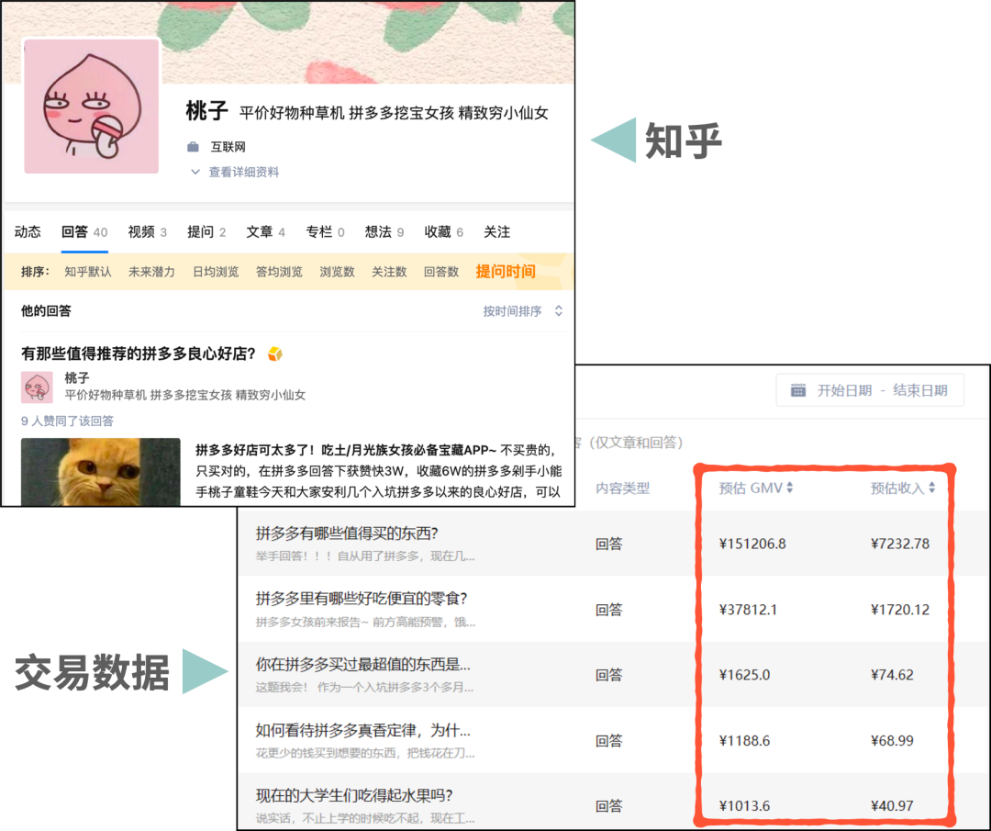Open the orange cat thumbnail image

(x=101, y=472)
